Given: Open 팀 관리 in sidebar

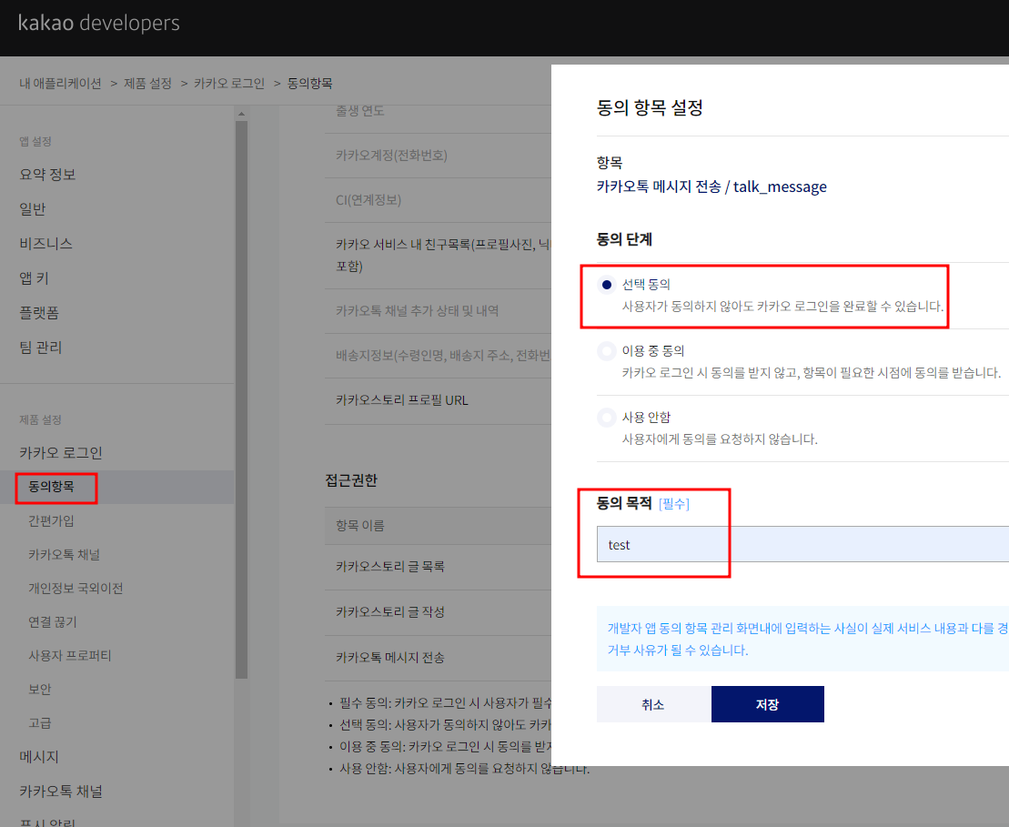Looking at the screenshot, I should (41, 348).
